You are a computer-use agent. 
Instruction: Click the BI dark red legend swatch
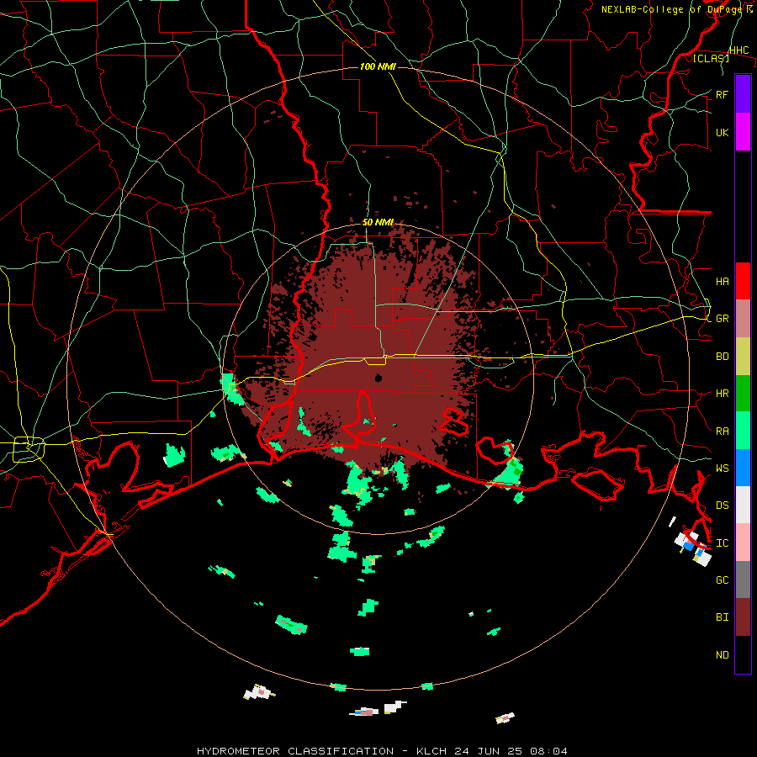(x=743, y=617)
